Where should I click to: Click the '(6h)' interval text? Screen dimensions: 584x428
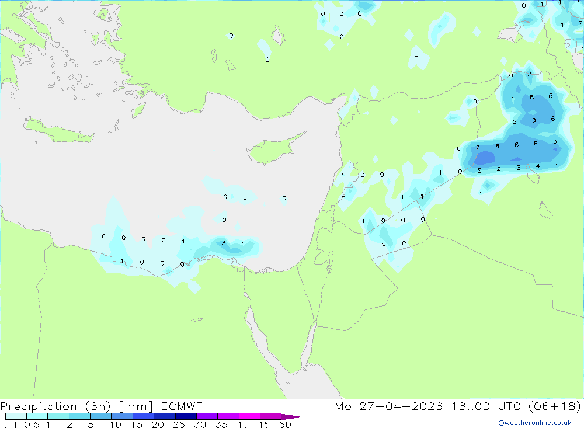pyautogui.click(x=98, y=406)
